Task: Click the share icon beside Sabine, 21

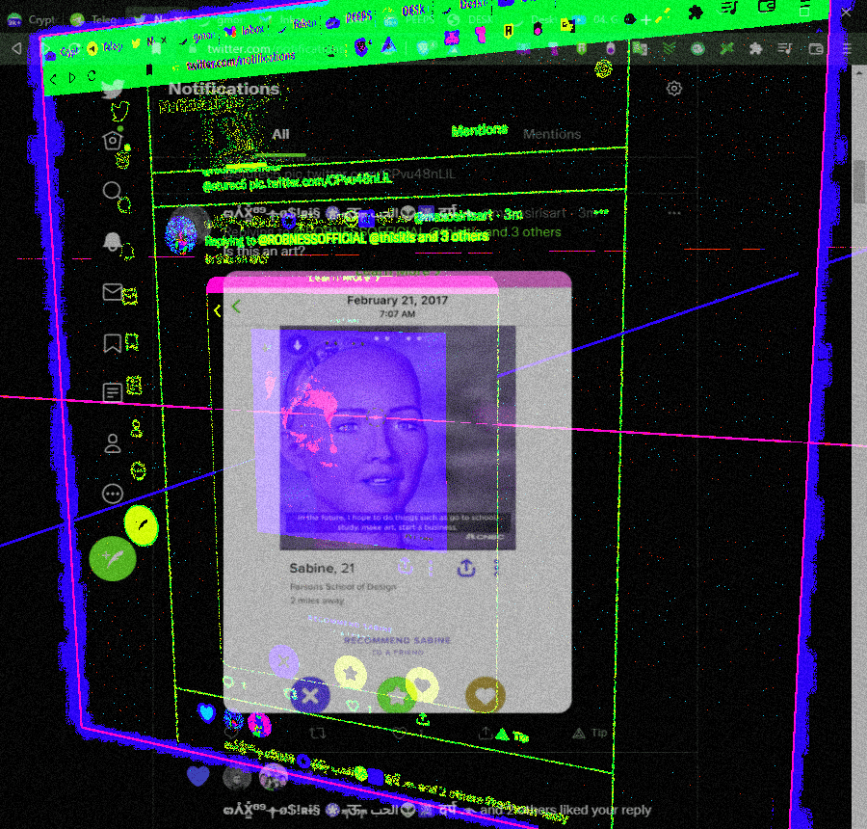Action: pos(466,569)
